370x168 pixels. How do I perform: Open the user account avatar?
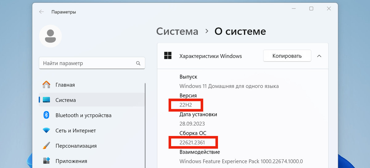click(x=50, y=36)
